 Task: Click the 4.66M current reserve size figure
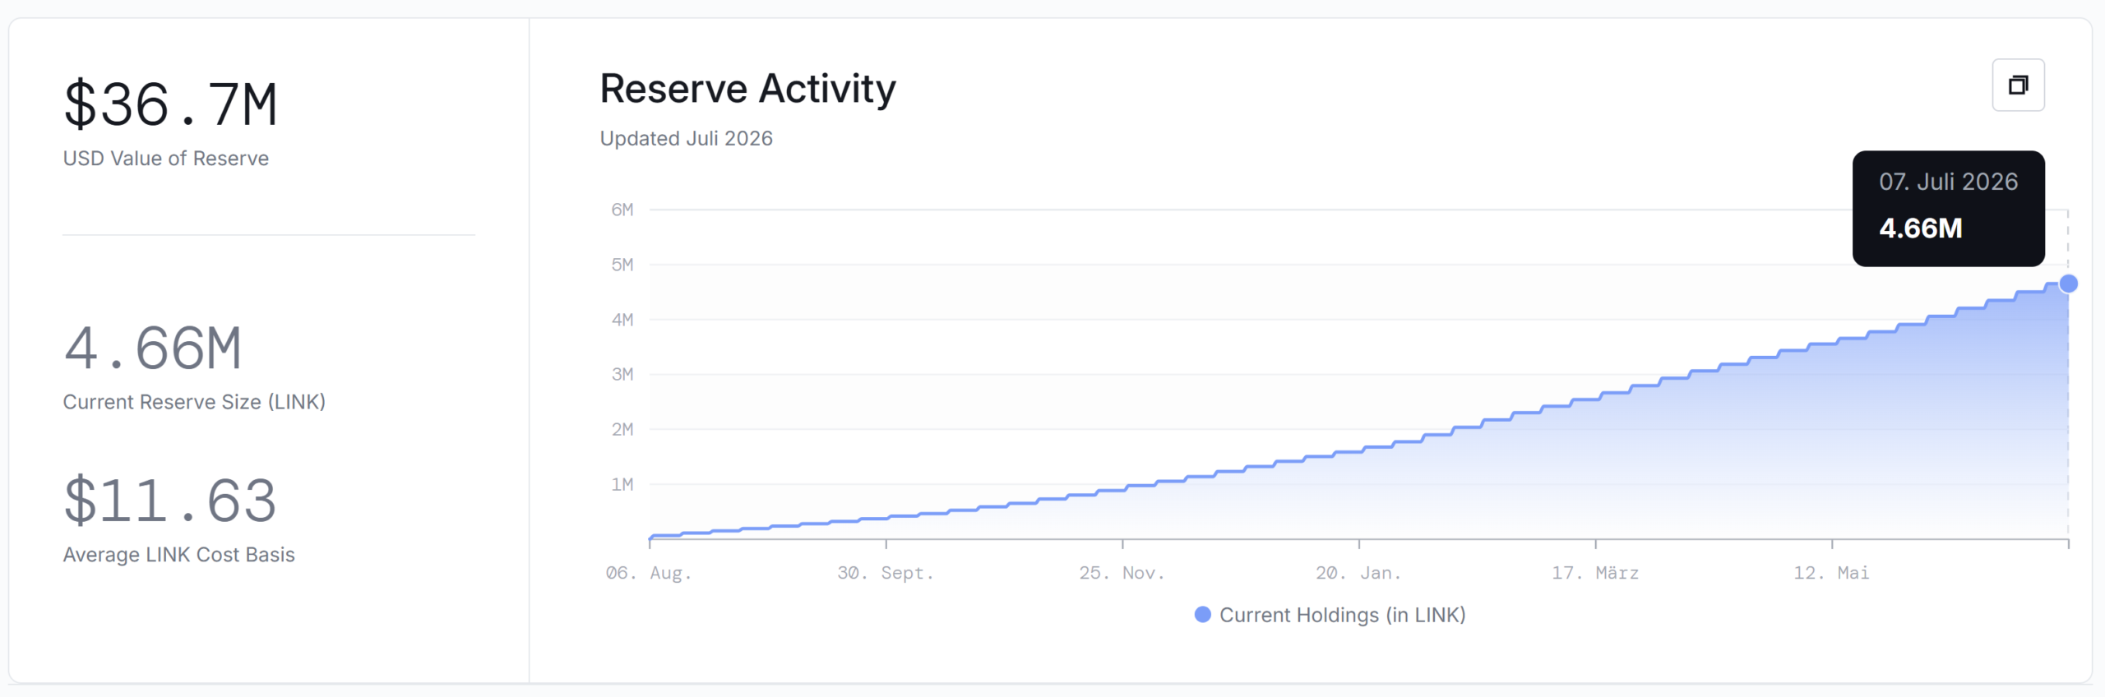(x=153, y=348)
